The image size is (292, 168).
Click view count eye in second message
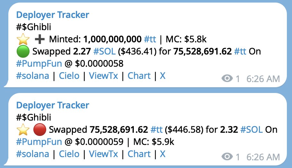[x=227, y=157]
